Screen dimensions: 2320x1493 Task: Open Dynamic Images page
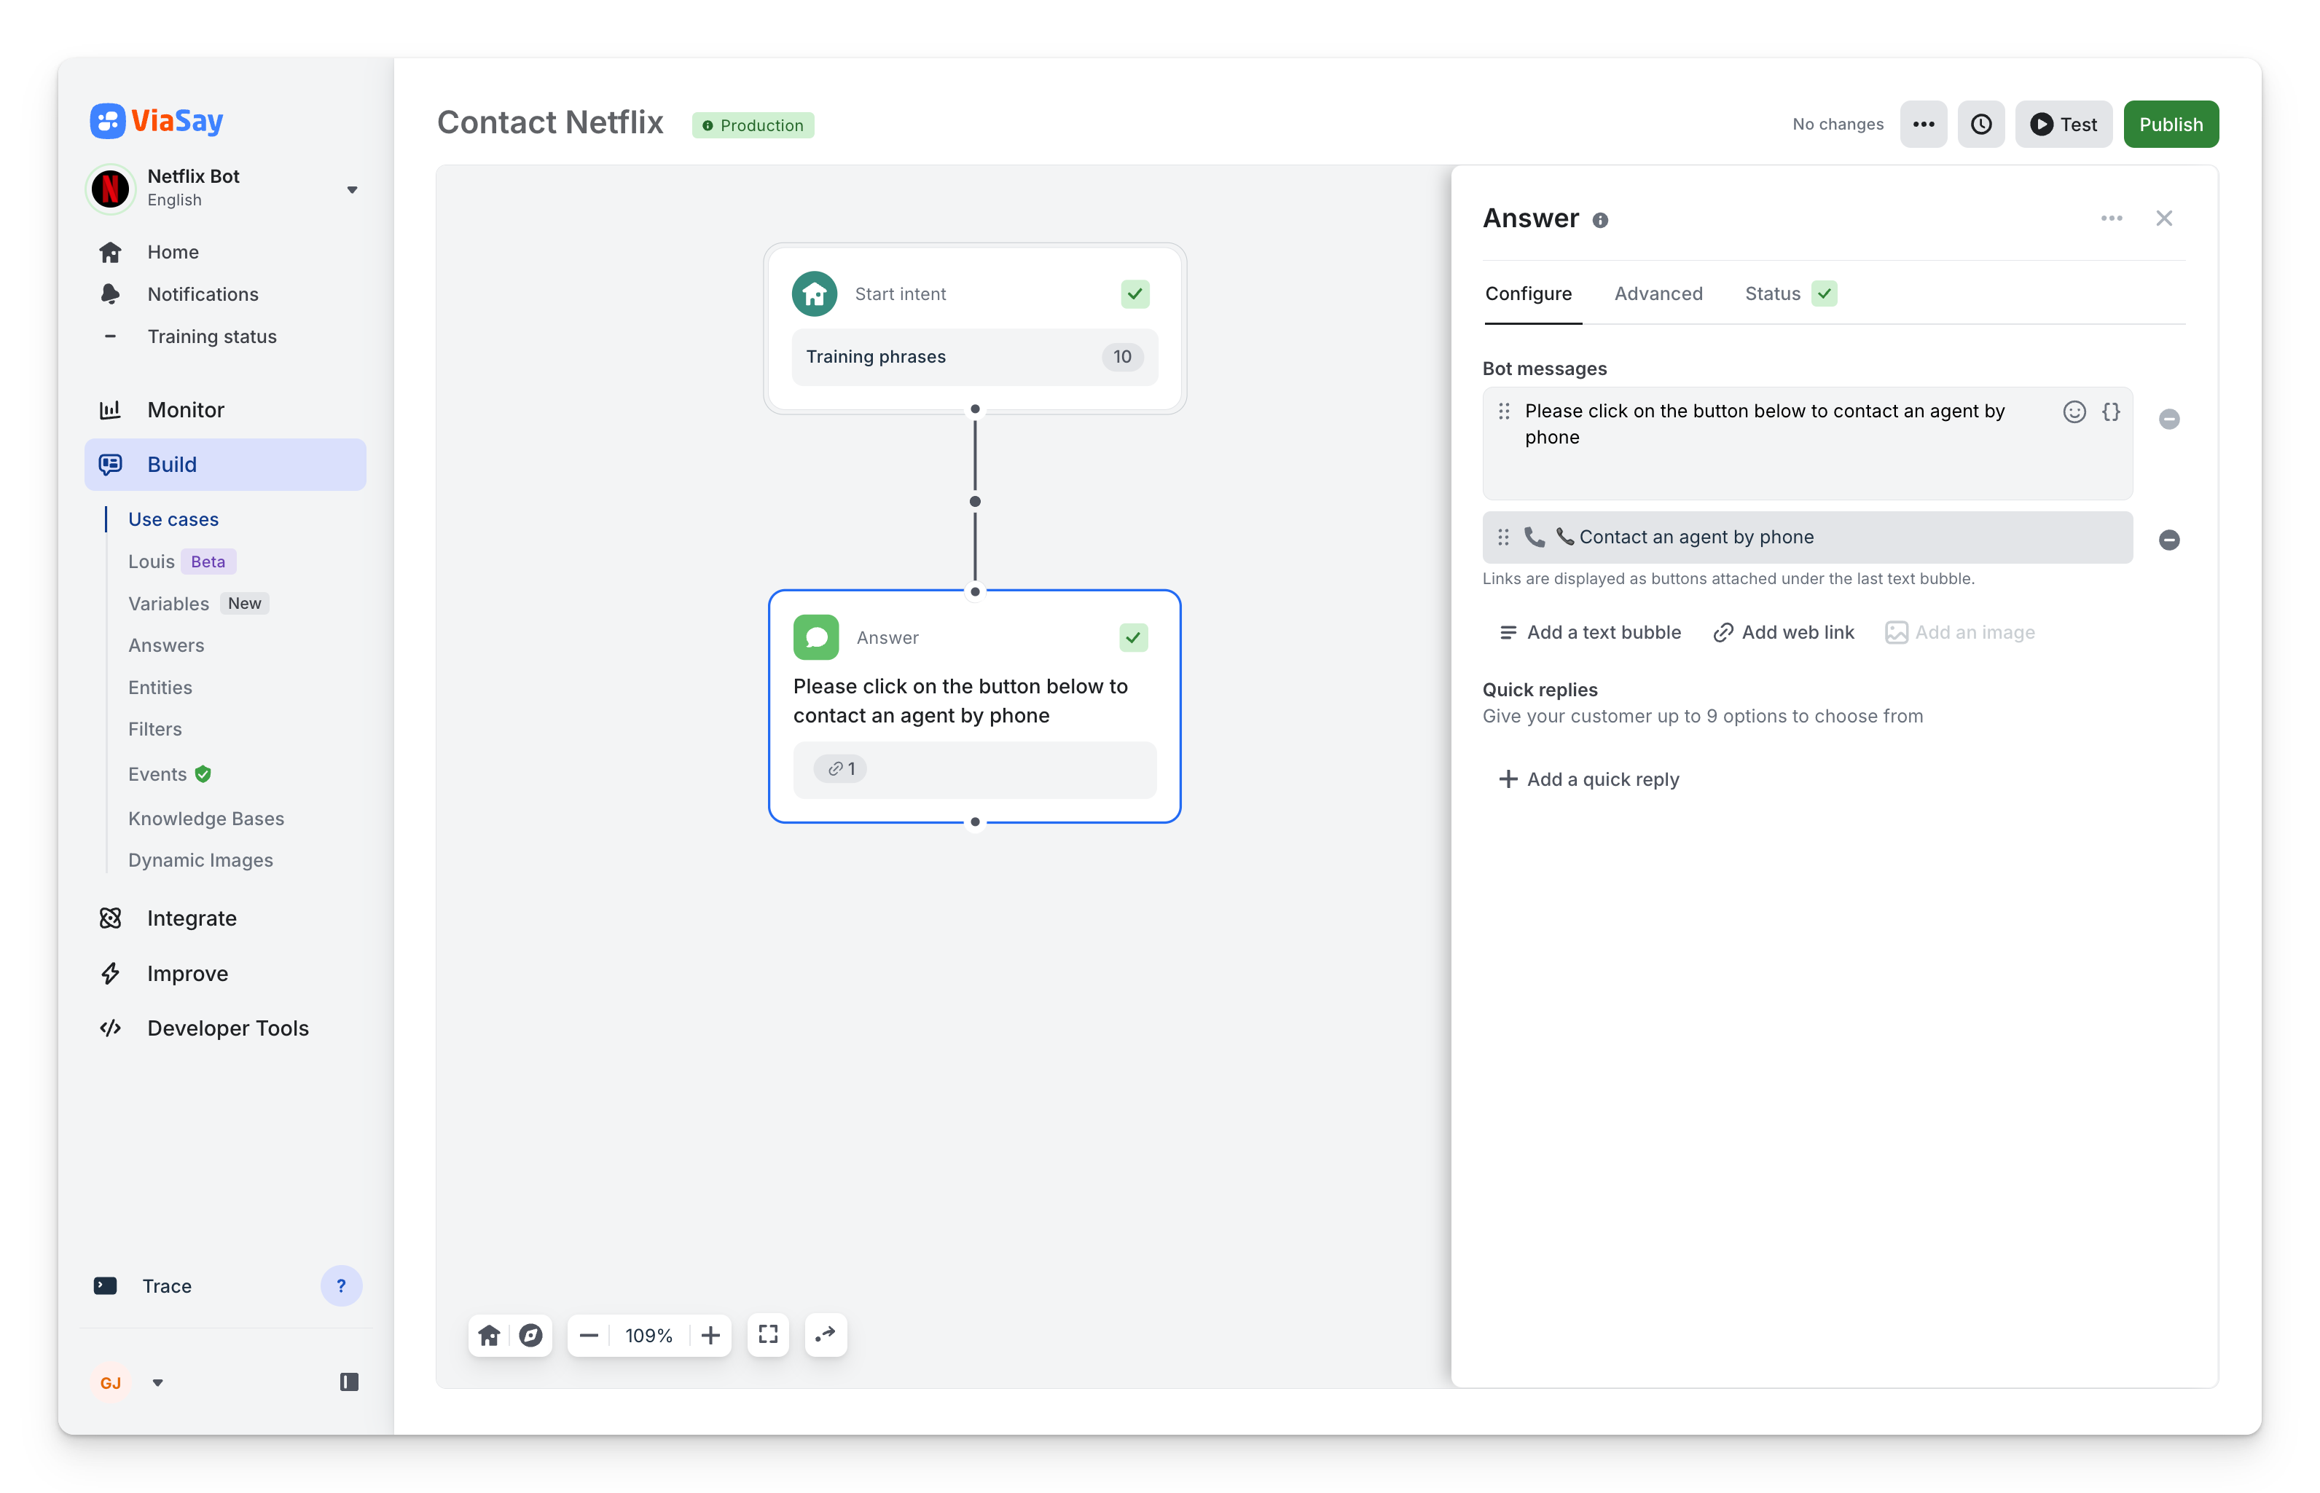201,860
